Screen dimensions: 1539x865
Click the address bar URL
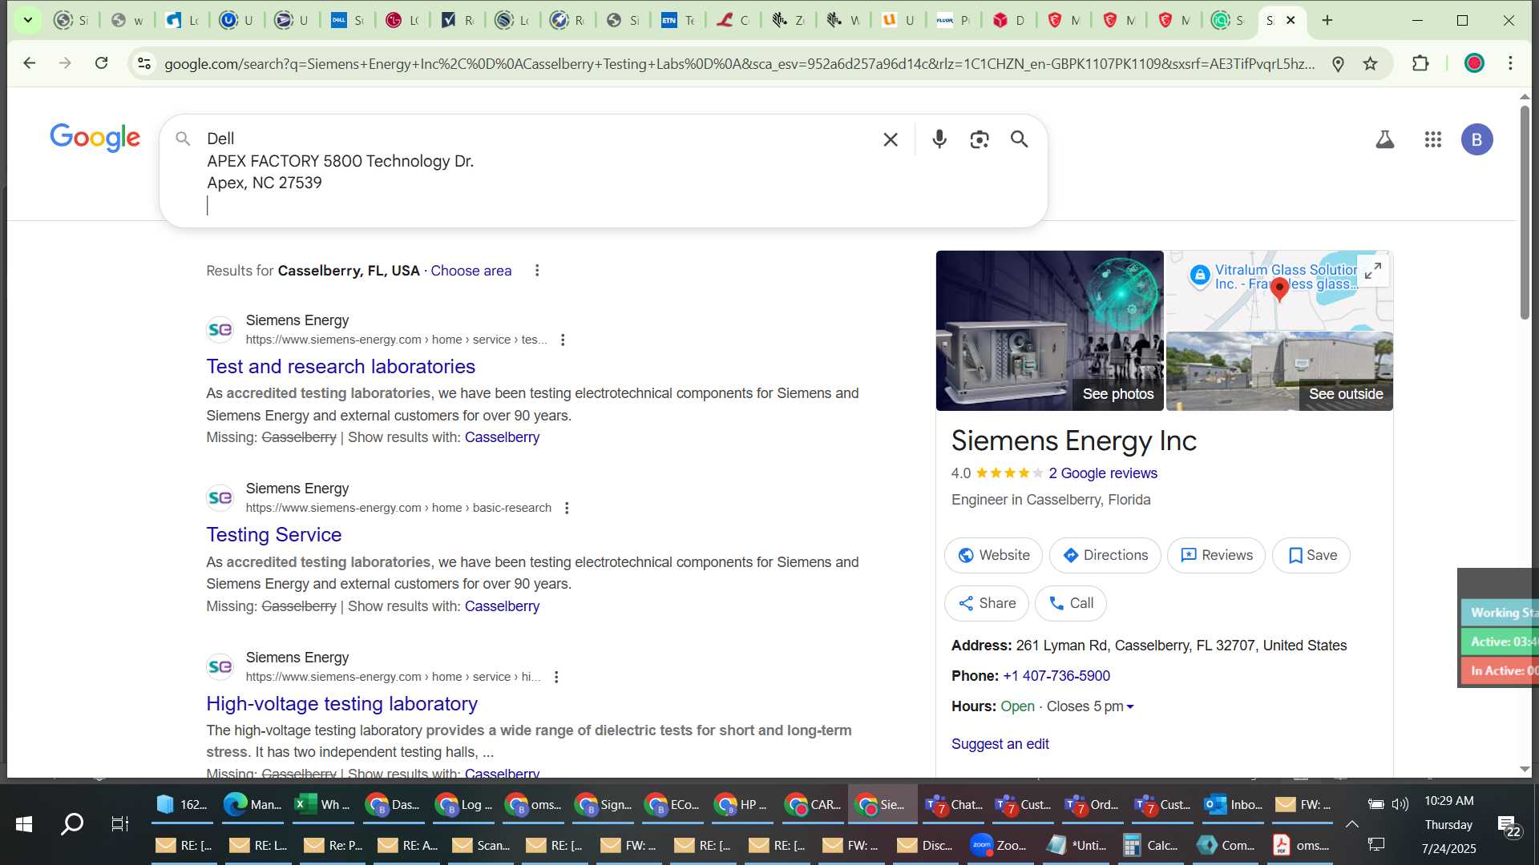click(739, 63)
